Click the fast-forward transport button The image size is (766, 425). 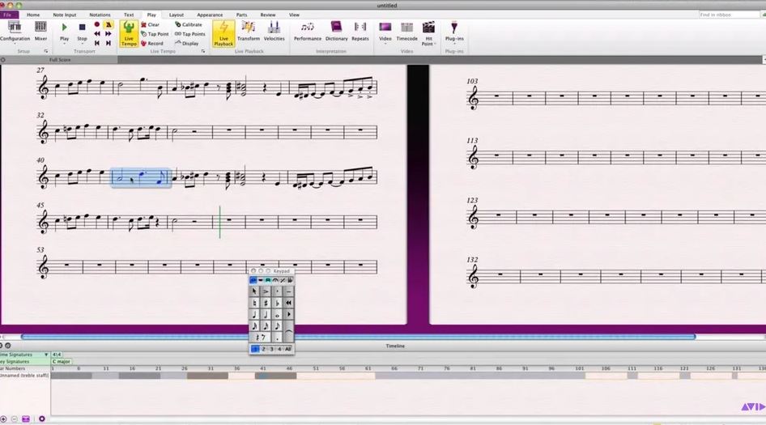tap(109, 34)
